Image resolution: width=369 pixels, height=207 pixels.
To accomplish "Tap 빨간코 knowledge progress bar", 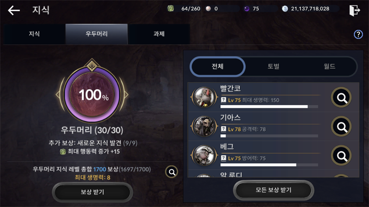I will (269, 106).
